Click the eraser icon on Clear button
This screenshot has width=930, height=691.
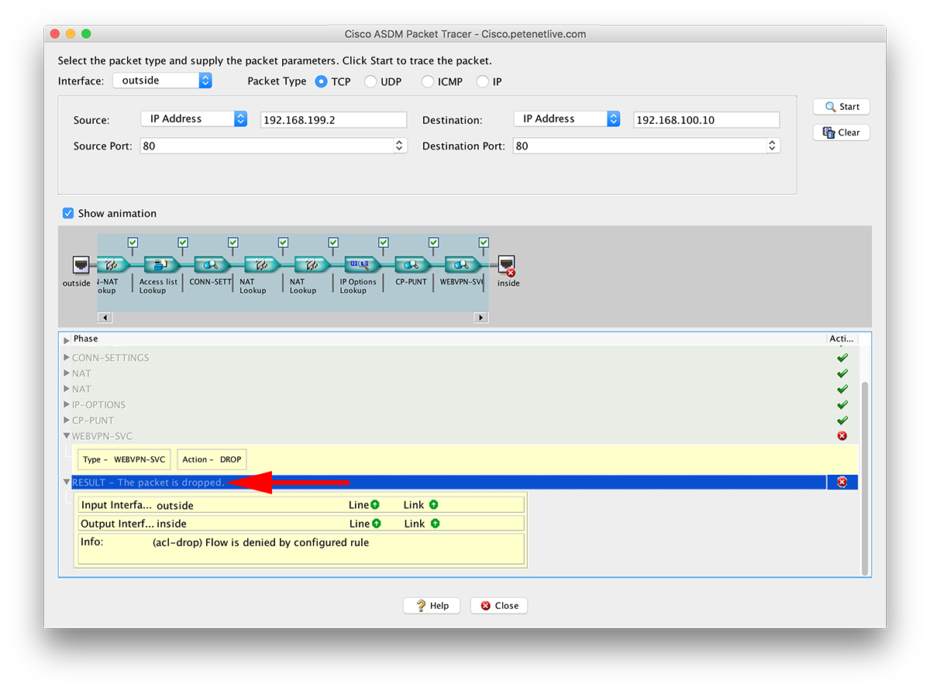pos(828,132)
